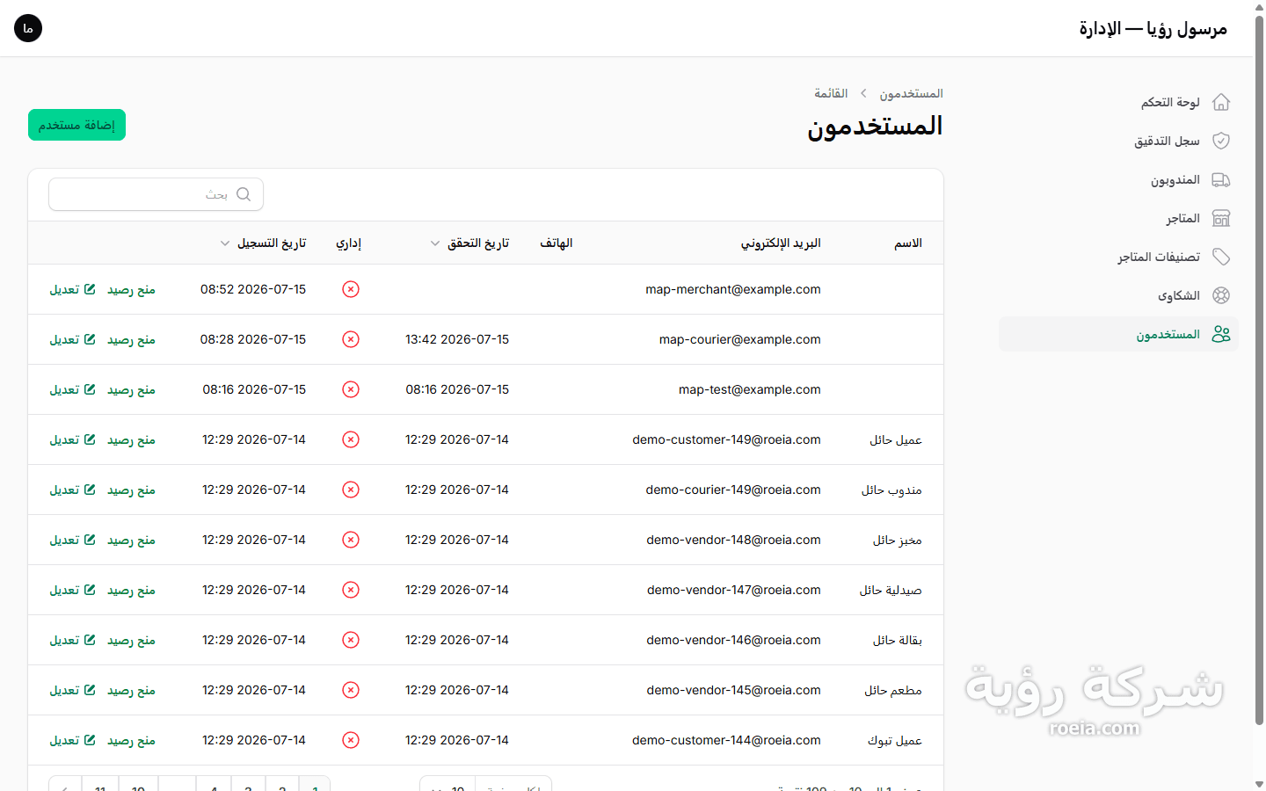Select the name cell عميل حائل
Screen dimensions: 1266x791
[x=896, y=439]
